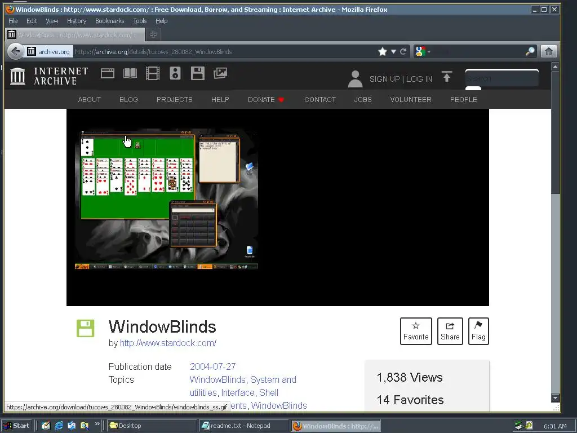
Task: Click the Start button on taskbar
Action: click(x=17, y=426)
